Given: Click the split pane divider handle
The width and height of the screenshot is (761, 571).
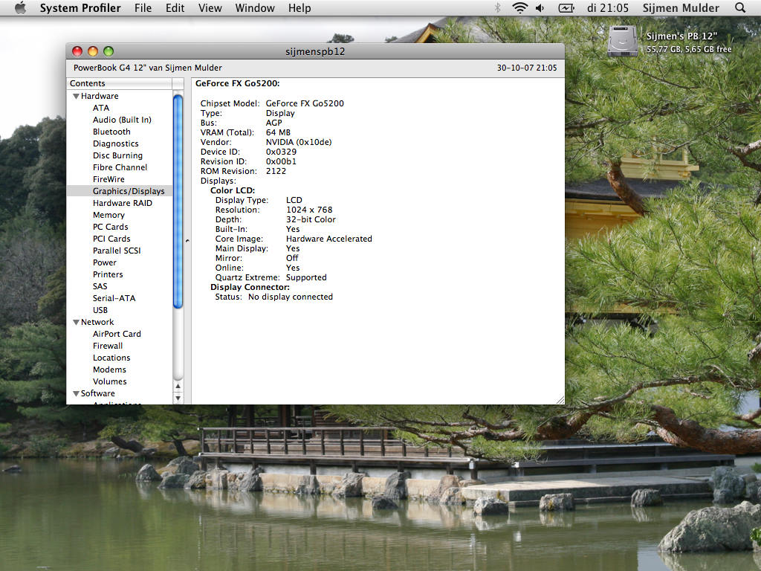Looking at the screenshot, I should pos(187,240).
